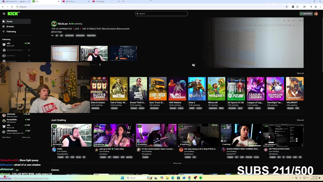Click the 'iceposeidon' tag under NickLee

click(x=80, y=35)
